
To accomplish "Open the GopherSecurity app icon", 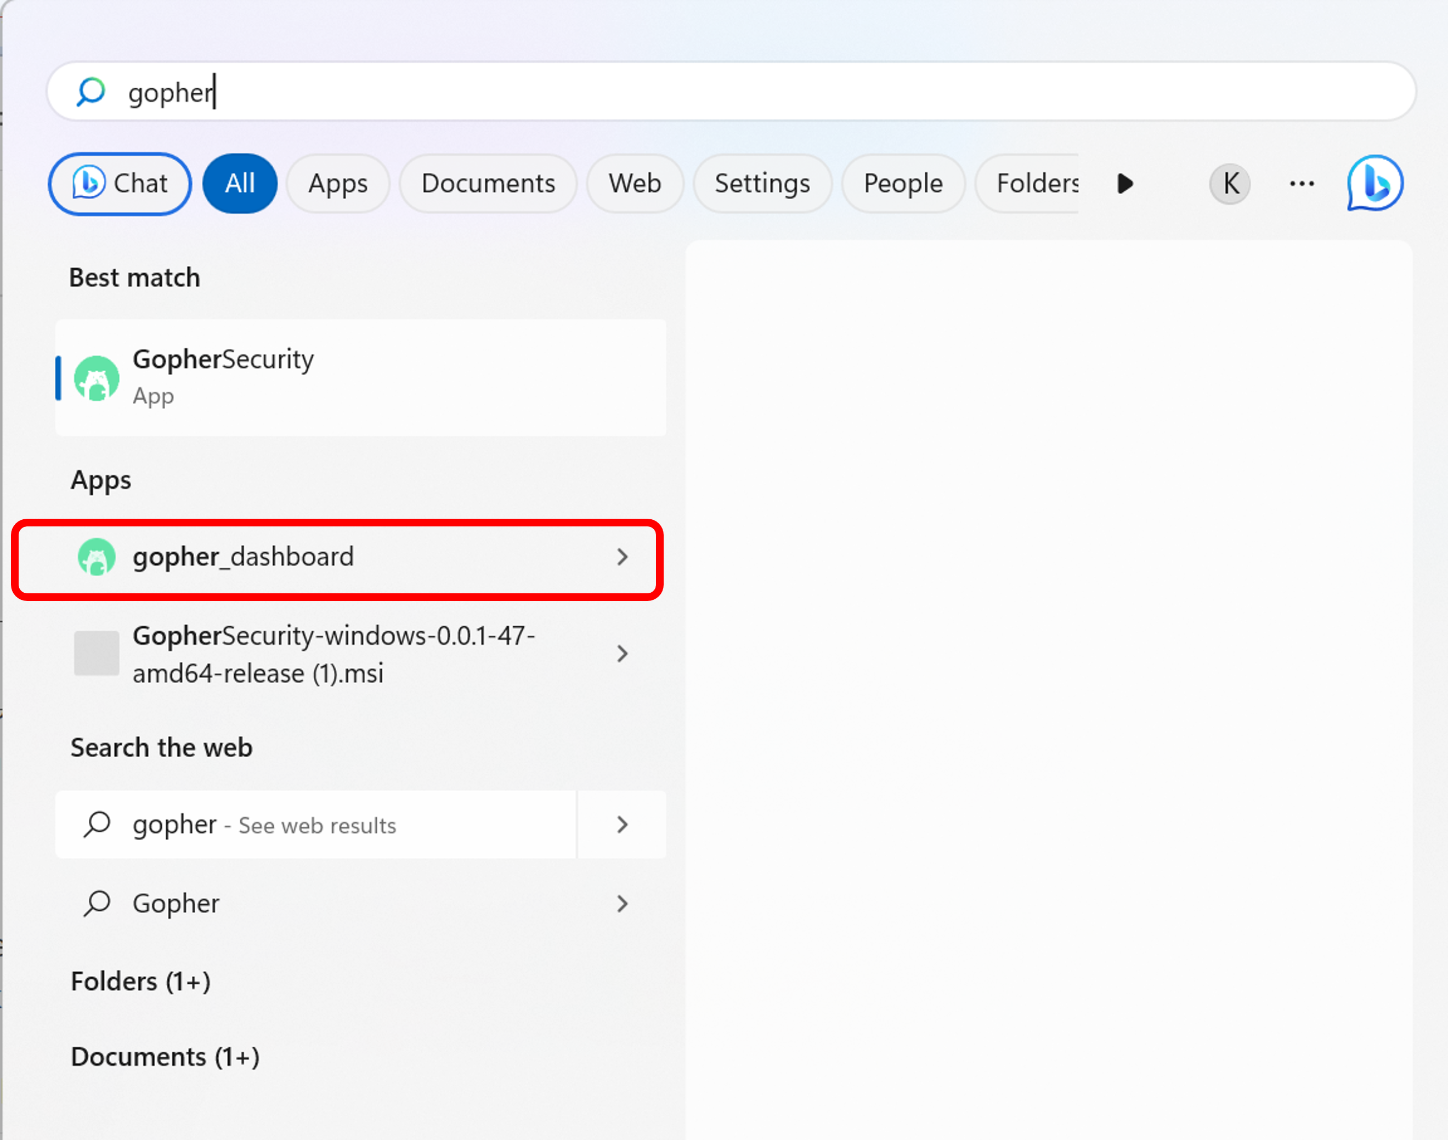I will point(97,378).
